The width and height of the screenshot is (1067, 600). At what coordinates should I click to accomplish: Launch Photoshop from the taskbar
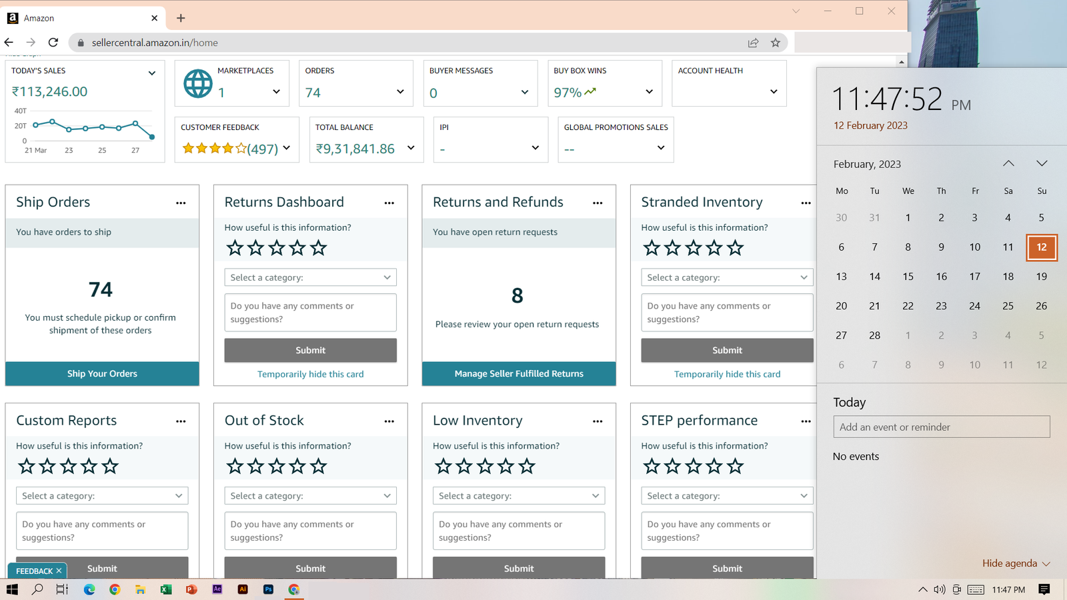pos(268,589)
